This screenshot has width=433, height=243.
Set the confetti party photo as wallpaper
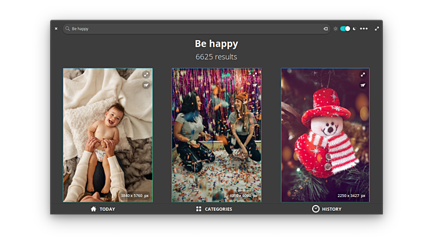255,85
